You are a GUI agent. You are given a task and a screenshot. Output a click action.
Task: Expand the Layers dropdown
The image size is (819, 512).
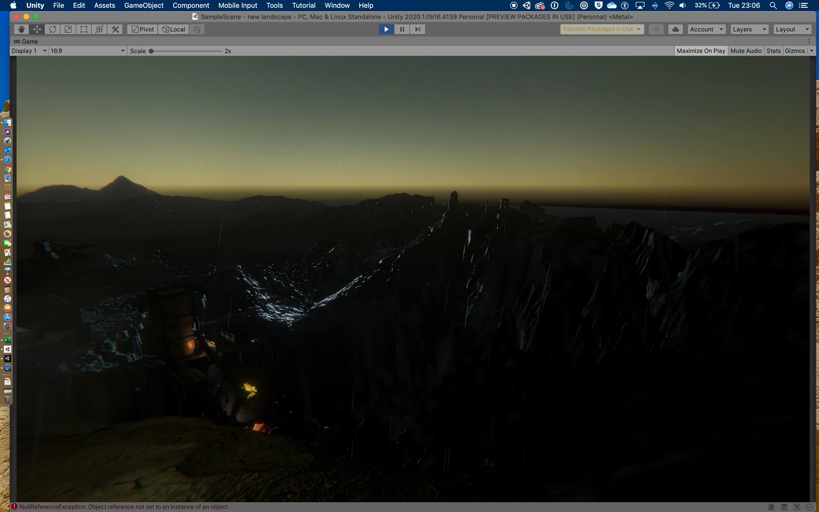pyautogui.click(x=749, y=29)
